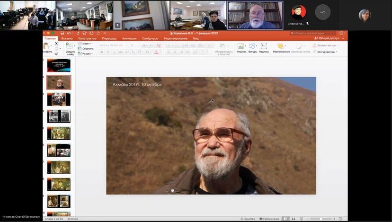Image resolution: width=392 pixels, height=222 pixels.
Task: Toggle normal view in status bar
Action: coord(286,219)
